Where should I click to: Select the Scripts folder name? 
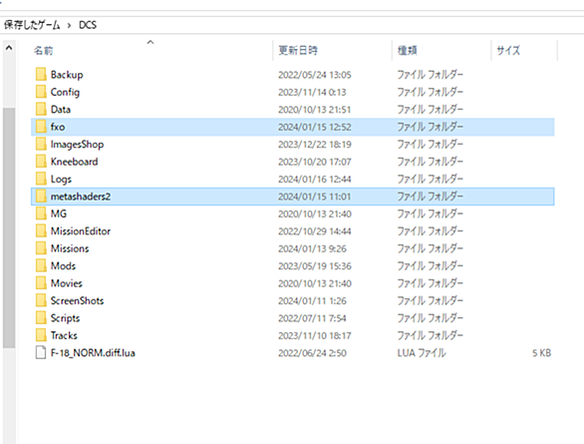[65, 318]
